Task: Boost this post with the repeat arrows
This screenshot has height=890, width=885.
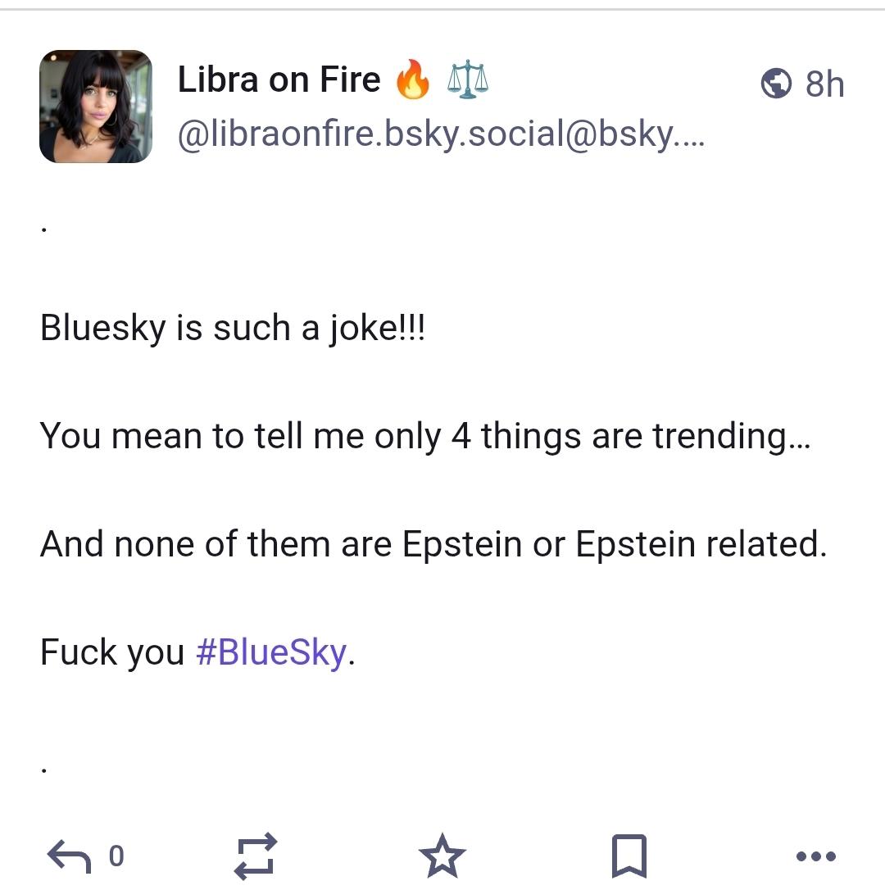Action: point(256,856)
